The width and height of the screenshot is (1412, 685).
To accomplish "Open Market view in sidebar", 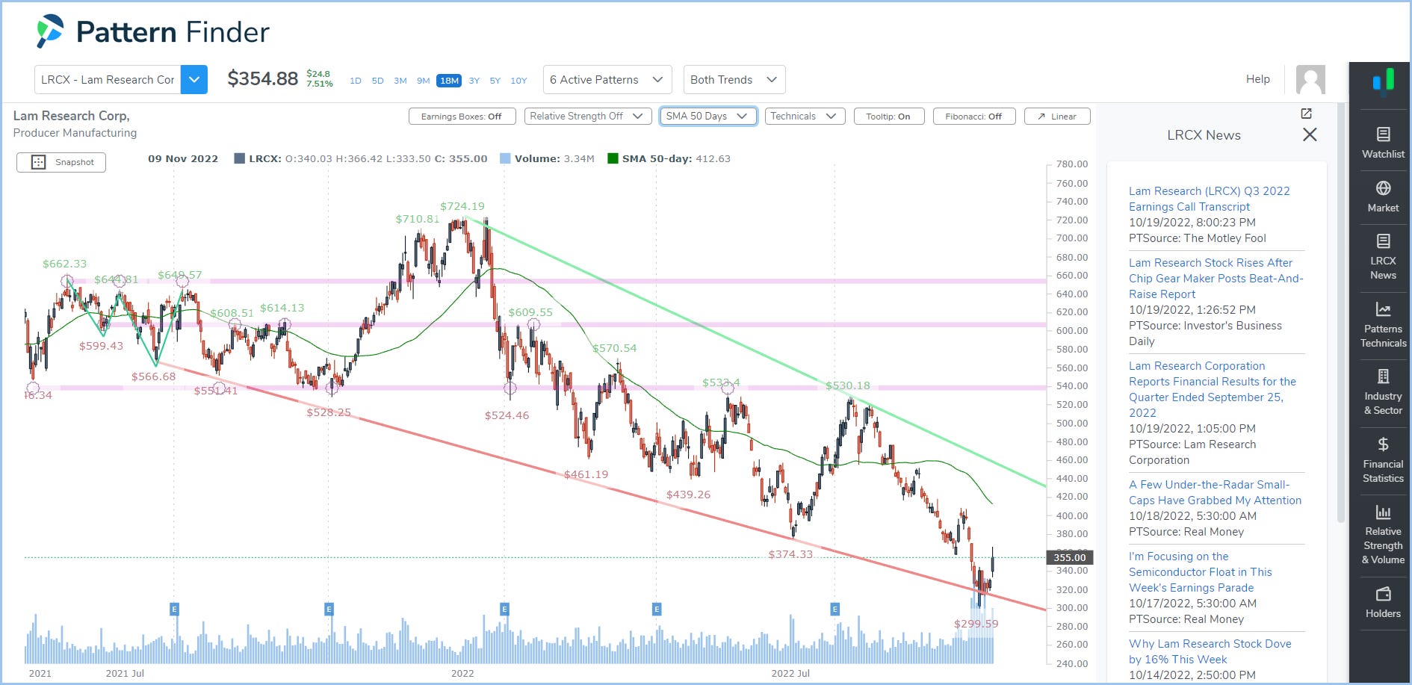I will pyautogui.click(x=1383, y=197).
